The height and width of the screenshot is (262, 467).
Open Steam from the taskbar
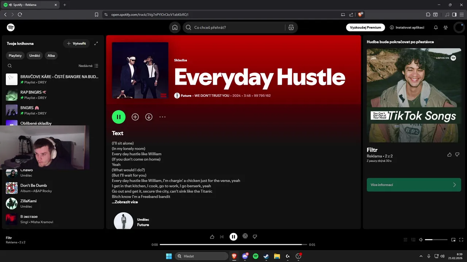point(266,256)
